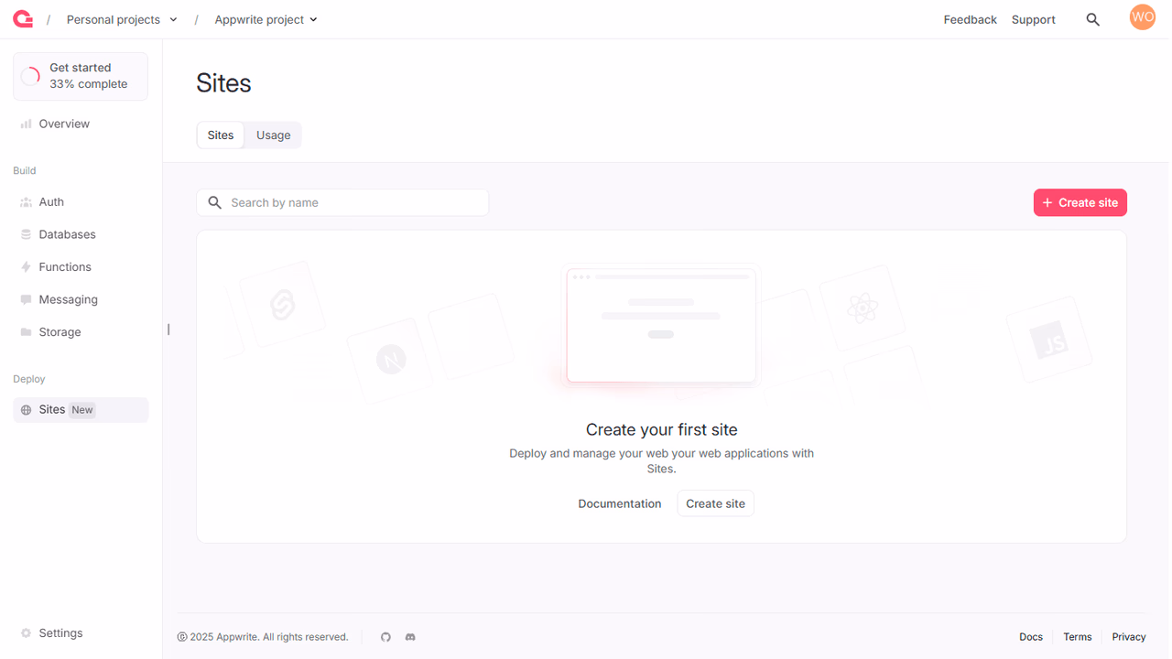This screenshot has width=1172, height=659.
Task: Open the Privacy footer link
Action: 1129,637
